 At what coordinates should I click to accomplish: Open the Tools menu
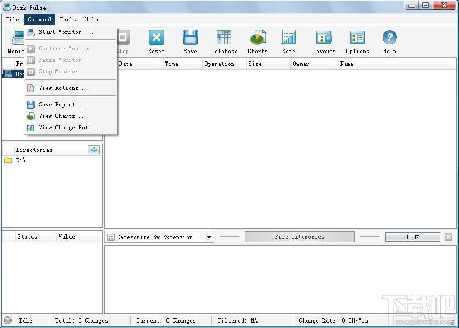click(68, 19)
